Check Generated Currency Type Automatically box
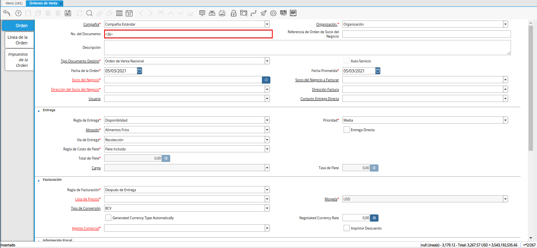 [108, 218]
